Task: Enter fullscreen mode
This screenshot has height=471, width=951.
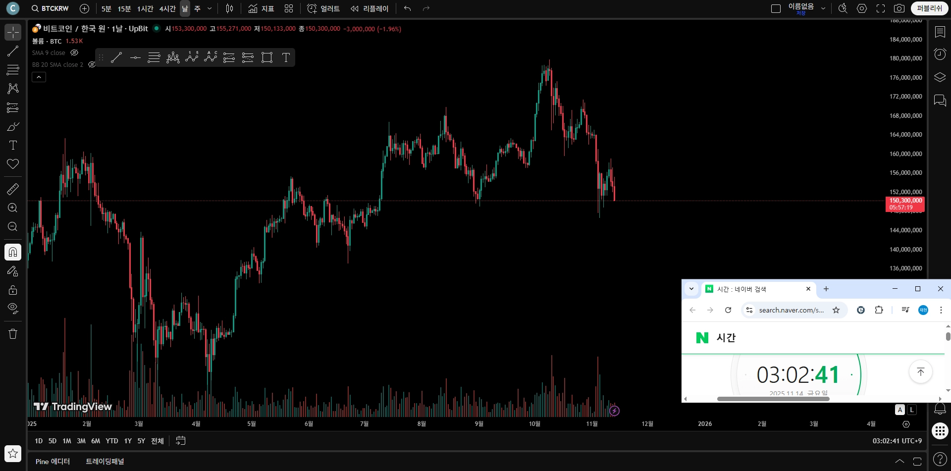Action: coord(881,8)
